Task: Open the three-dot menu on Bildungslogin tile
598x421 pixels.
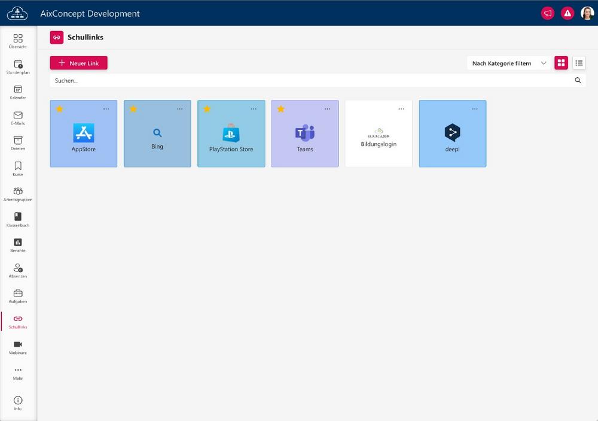Action: click(x=401, y=109)
